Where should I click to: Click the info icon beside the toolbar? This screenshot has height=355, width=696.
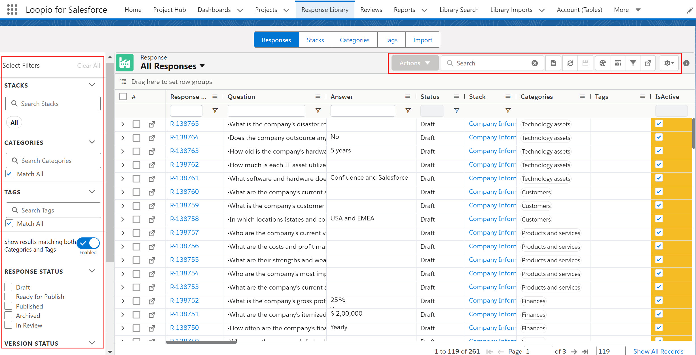[x=686, y=63]
